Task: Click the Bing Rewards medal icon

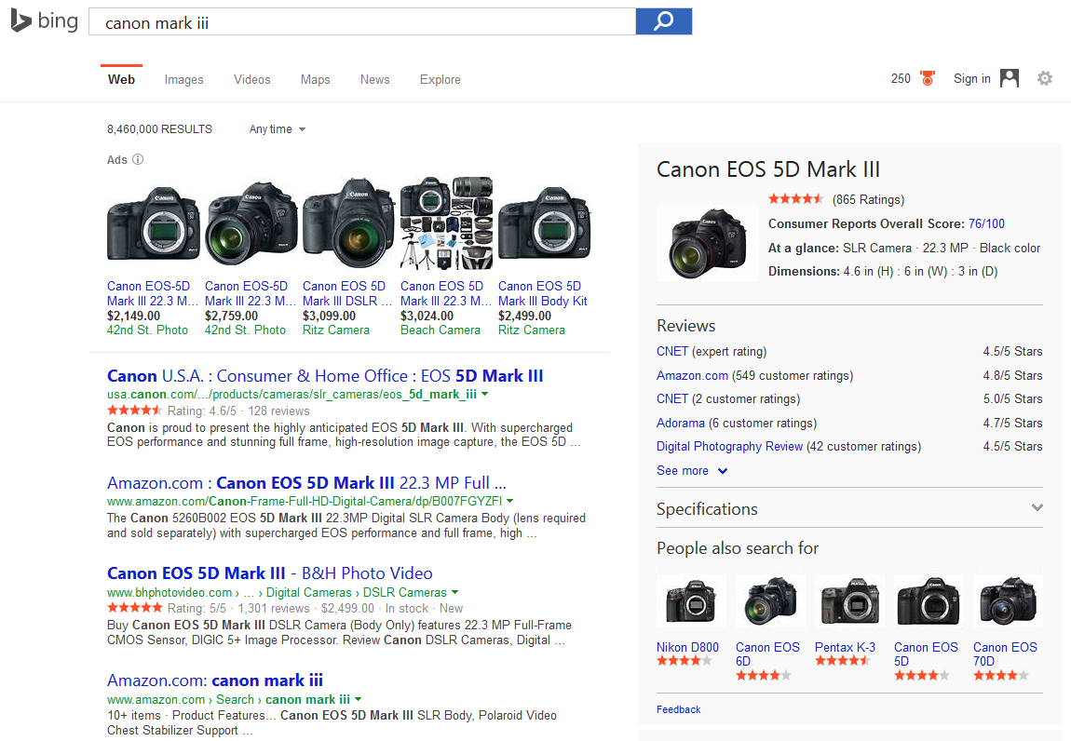Action: [927, 78]
